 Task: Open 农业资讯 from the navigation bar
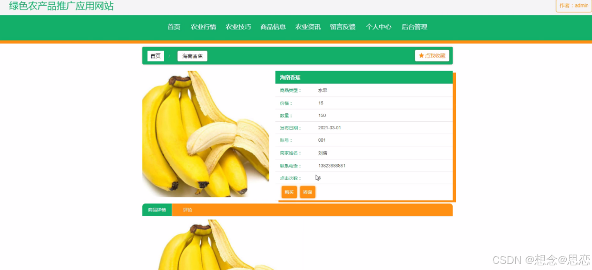click(308, 27)
